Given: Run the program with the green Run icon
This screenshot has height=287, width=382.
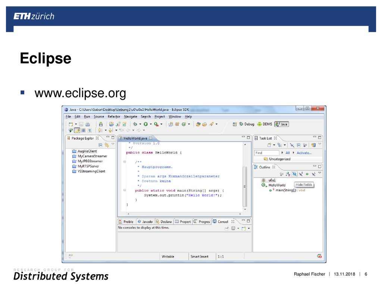Looking at the screenshot, I should click(x=146, y=124).
